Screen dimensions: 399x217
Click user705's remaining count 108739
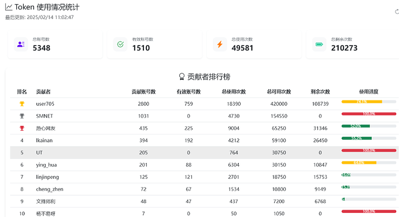tap(320, 104)
